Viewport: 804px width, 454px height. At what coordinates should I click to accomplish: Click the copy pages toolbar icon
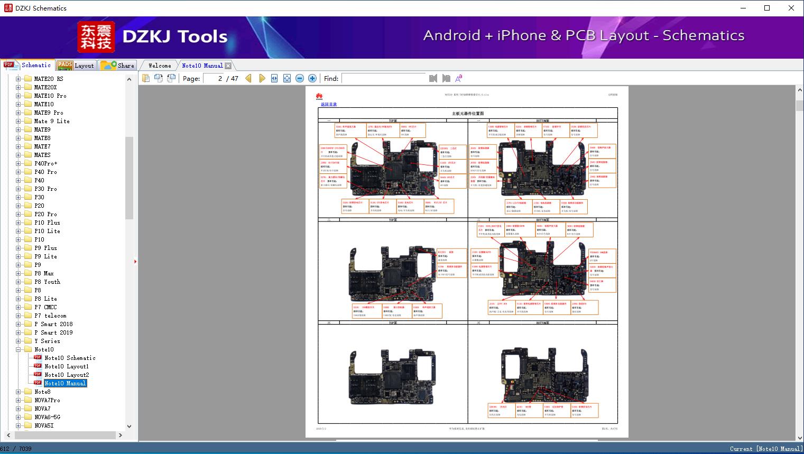click(x=145, y=78)
